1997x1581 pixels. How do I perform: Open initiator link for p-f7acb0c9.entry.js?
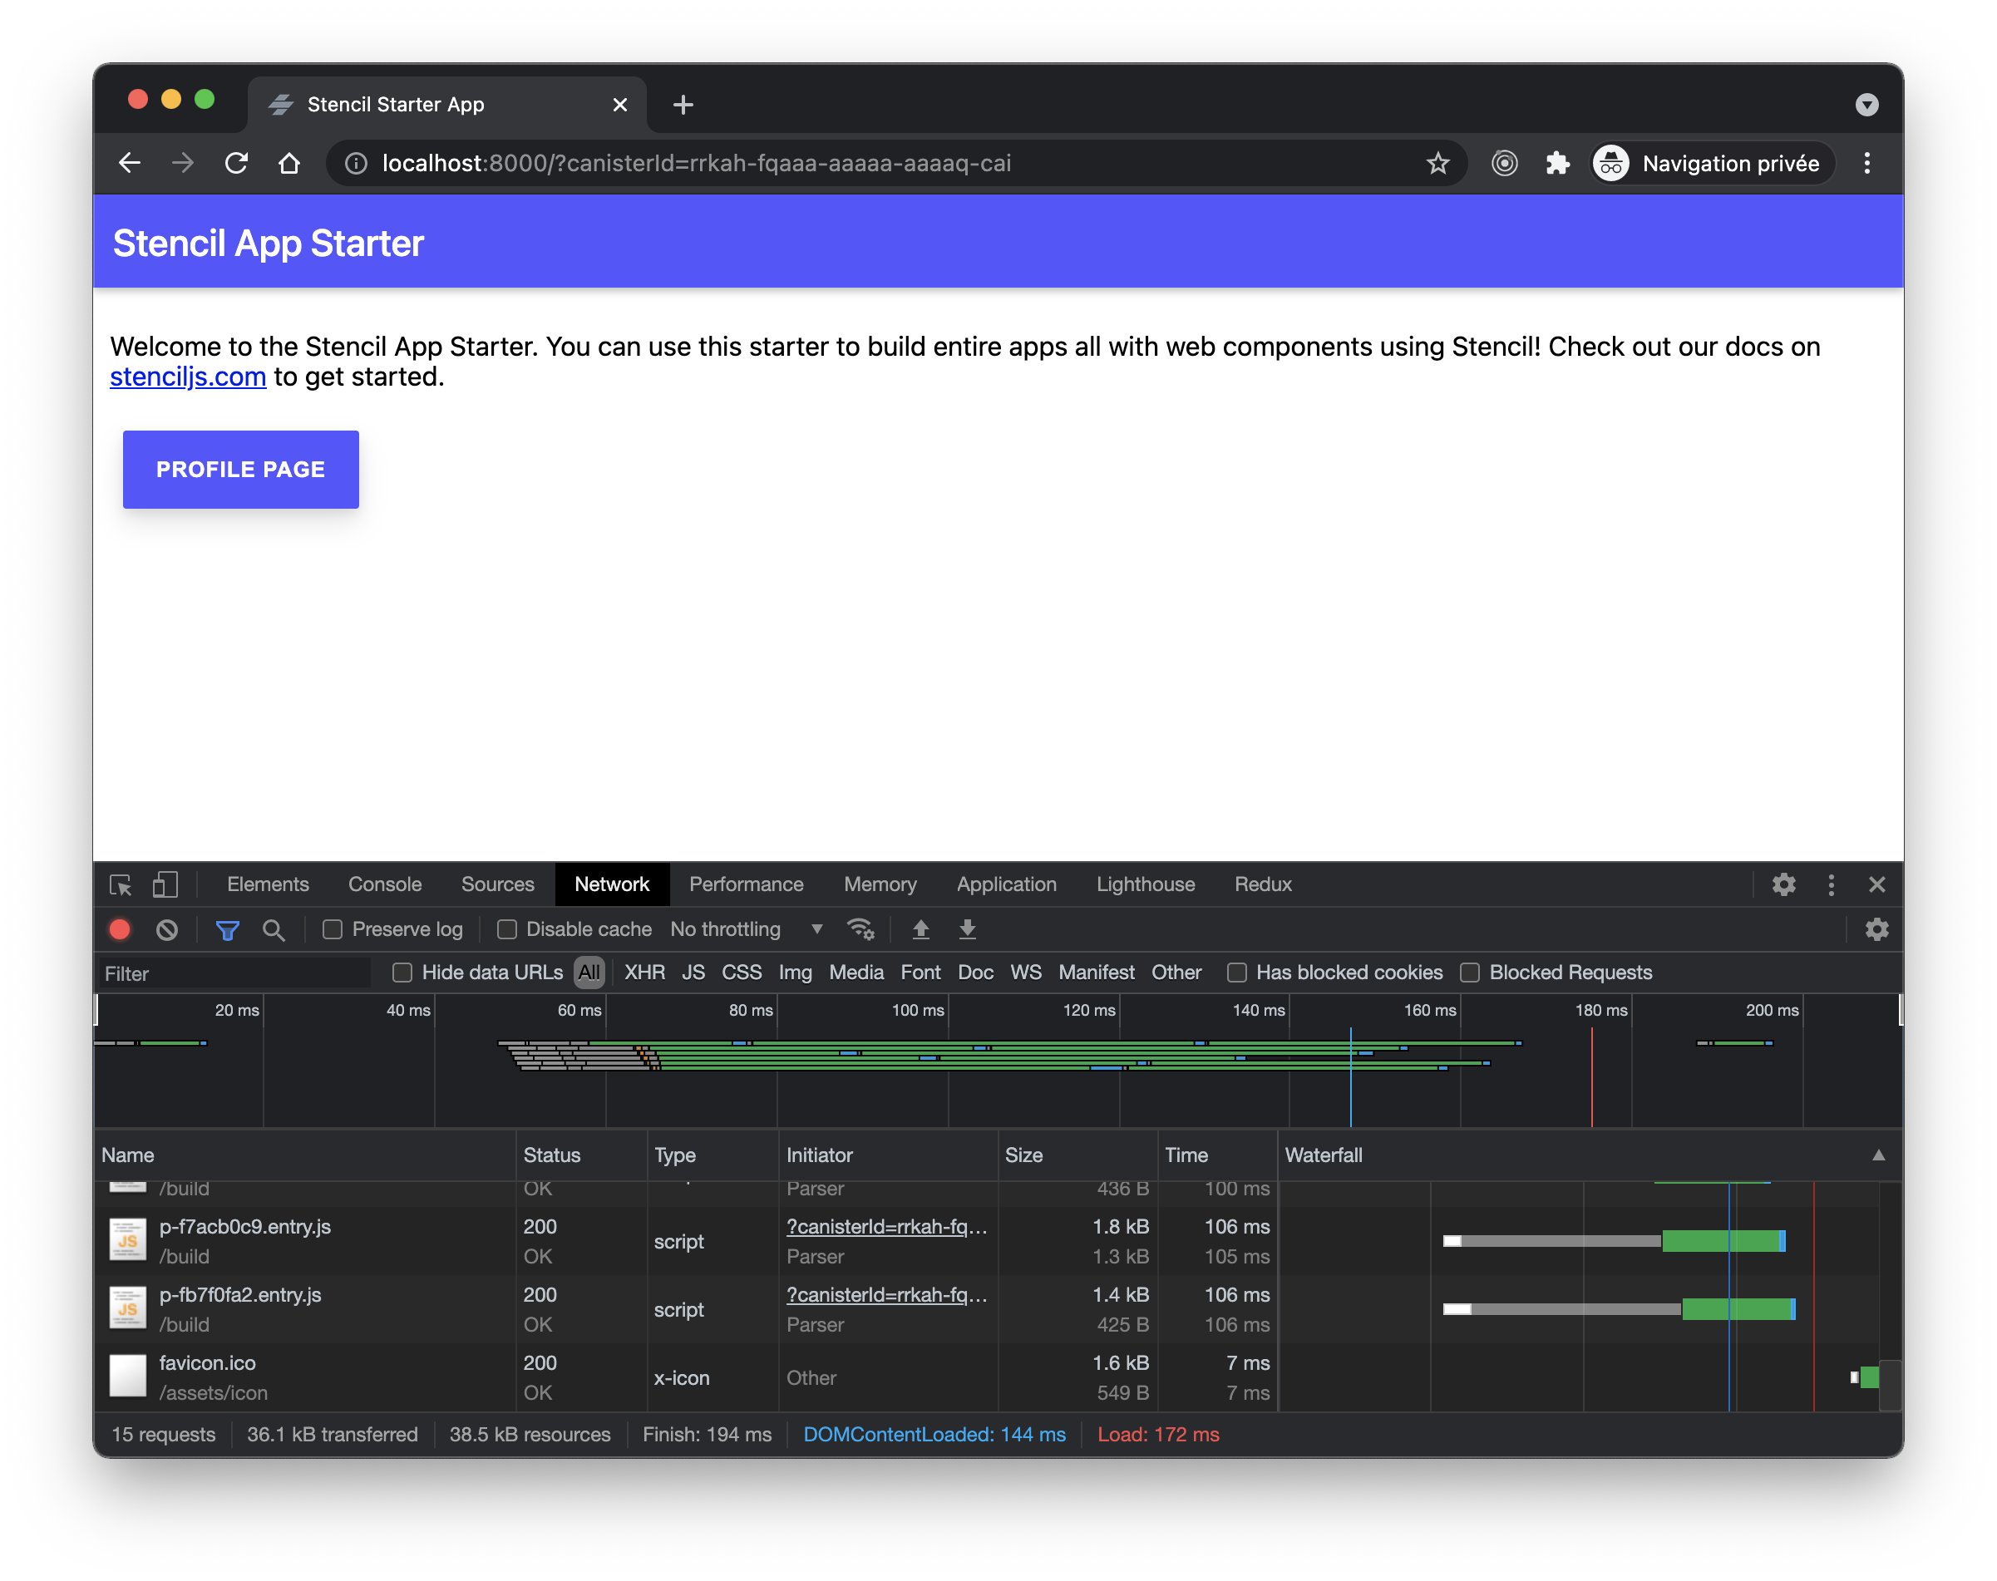click(886, 1226)
